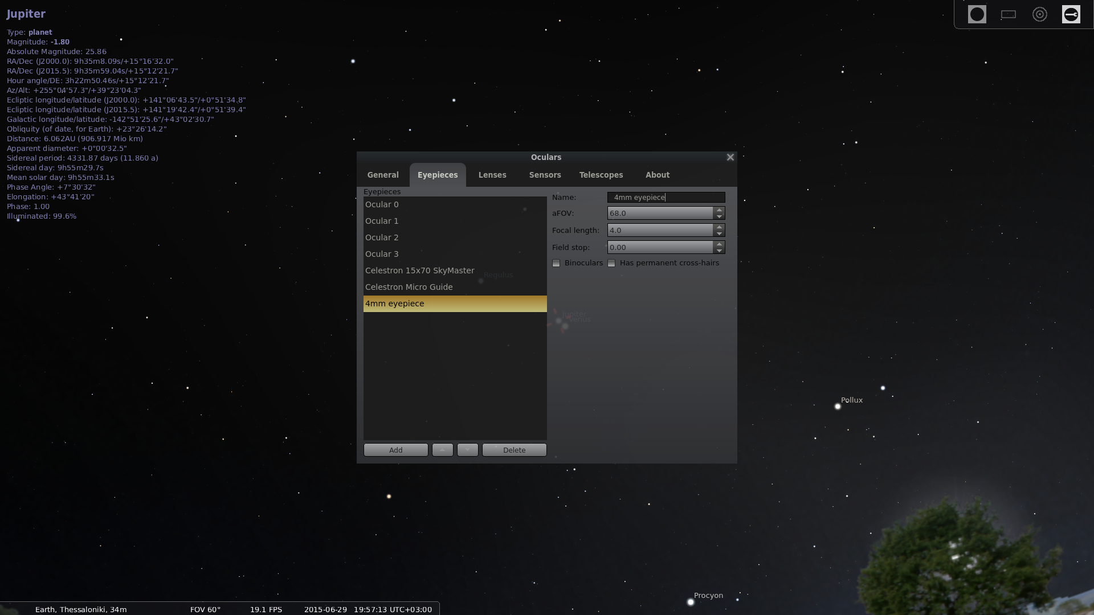This screenshot has height=615, width=1094.
Task: Click the star Pollux
Action: pos(838,407)
